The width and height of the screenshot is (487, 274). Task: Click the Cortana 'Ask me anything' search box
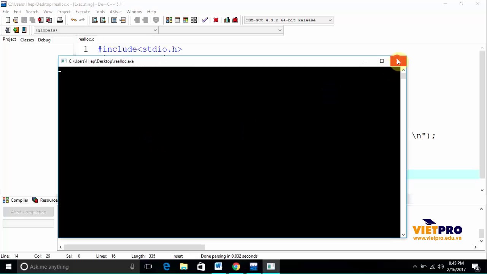pos(78,266)
